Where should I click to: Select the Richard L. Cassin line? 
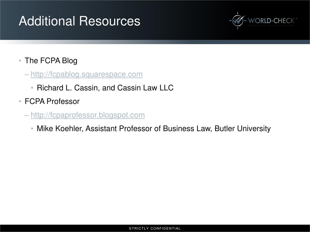click(105, 88)
